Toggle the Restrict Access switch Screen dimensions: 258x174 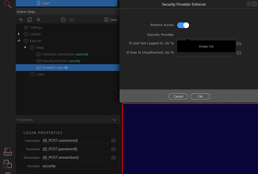point(183,25)
